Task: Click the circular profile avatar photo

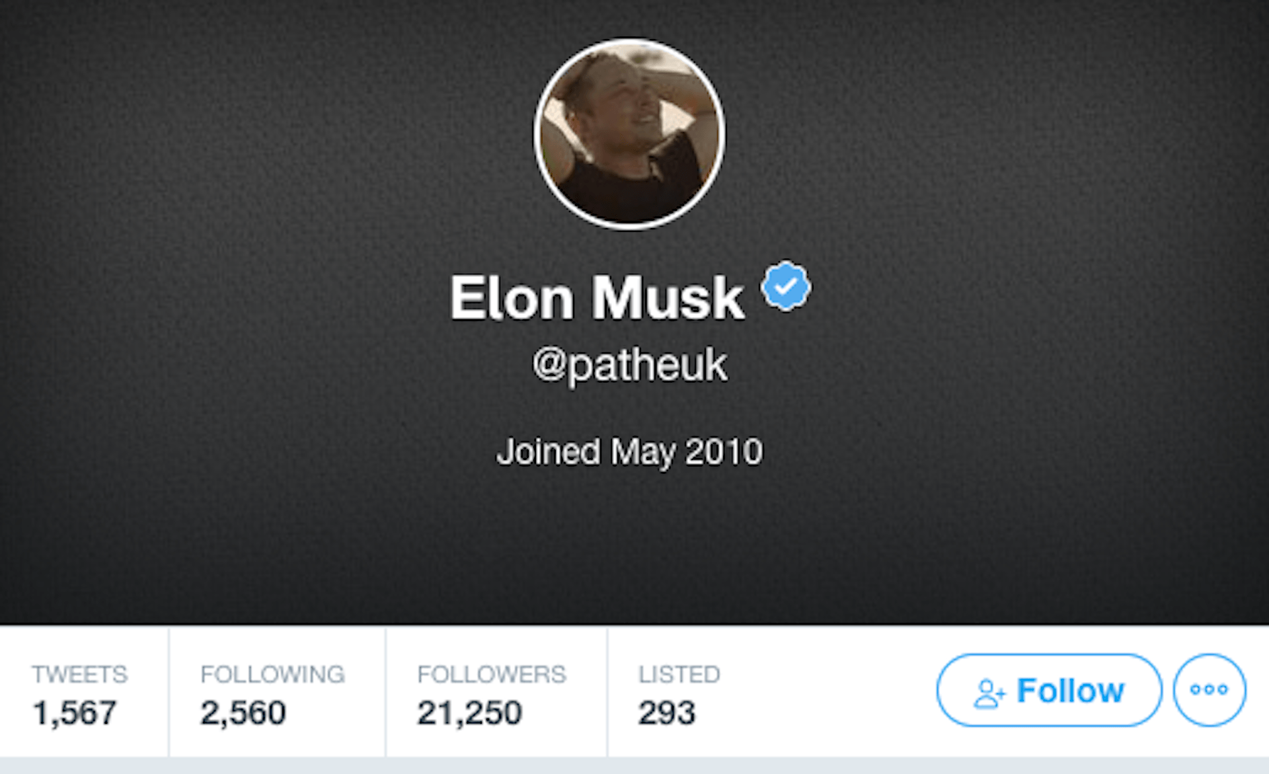Action: 629,134
